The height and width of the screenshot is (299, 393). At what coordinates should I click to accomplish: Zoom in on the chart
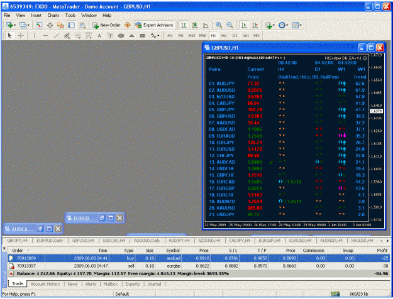pos(219,25)
